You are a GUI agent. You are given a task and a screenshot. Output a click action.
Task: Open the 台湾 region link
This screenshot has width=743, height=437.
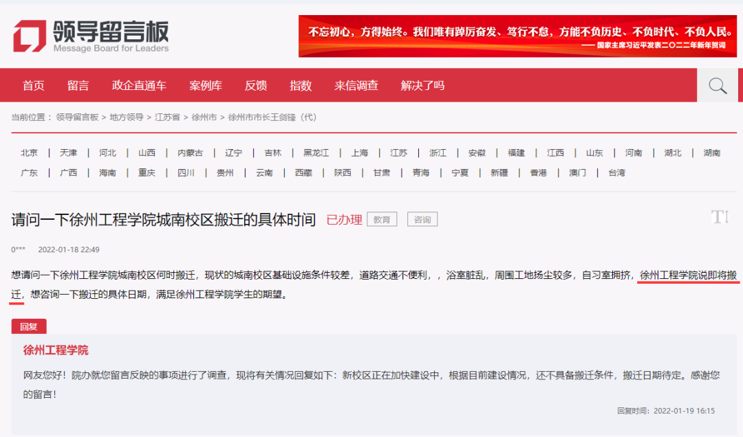click(x=616, y=172)
